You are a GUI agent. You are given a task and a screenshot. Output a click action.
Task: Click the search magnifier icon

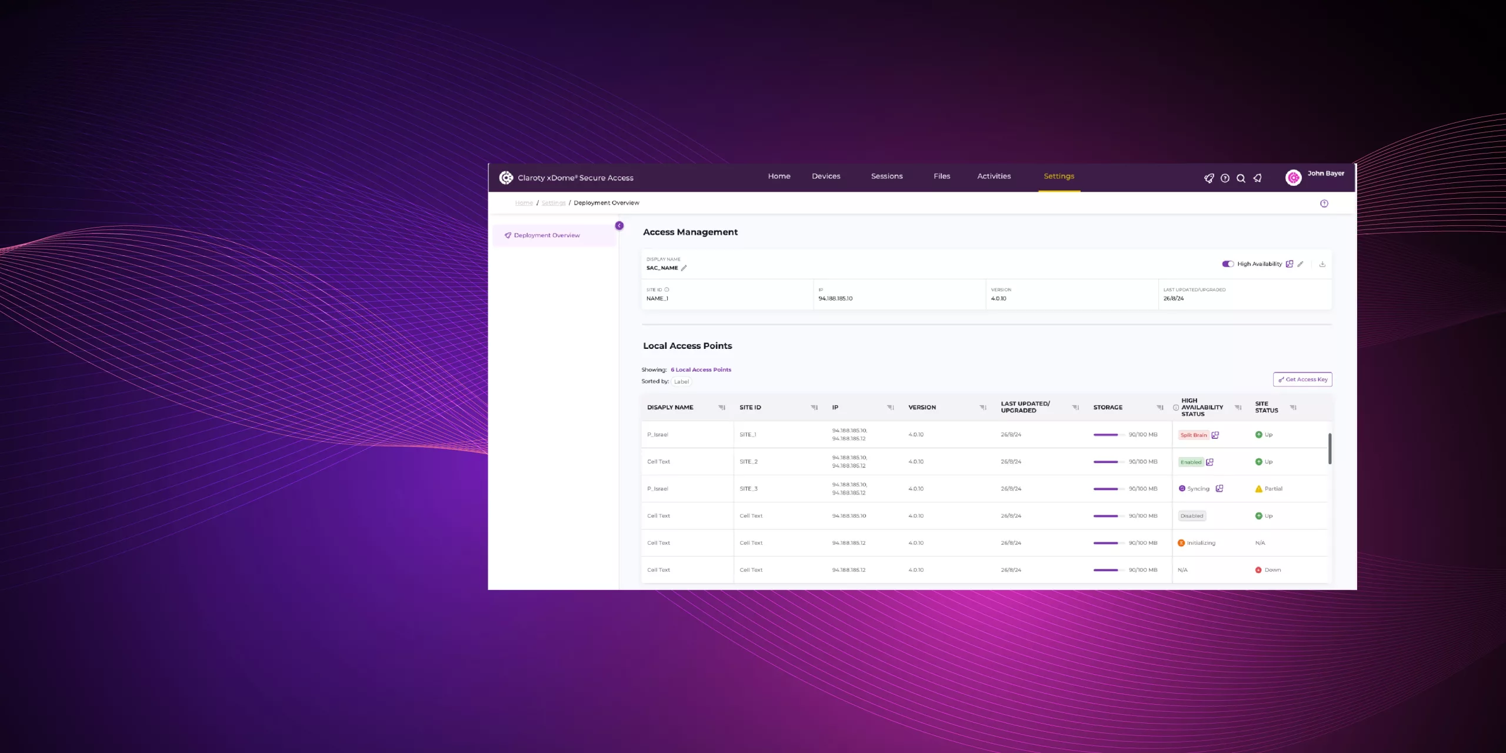1241,178
